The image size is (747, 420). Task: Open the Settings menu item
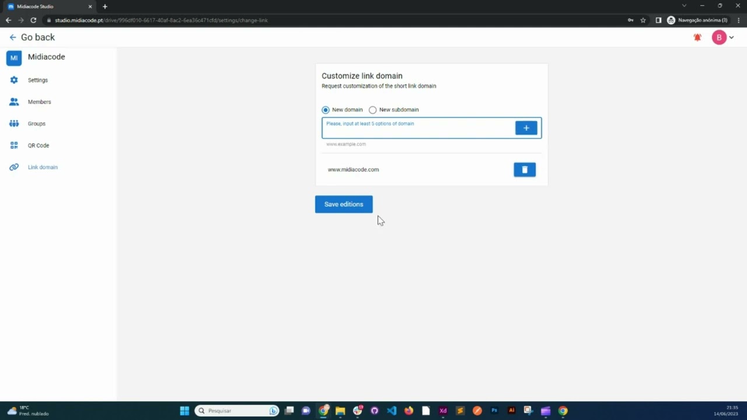(x=38, y=80)
